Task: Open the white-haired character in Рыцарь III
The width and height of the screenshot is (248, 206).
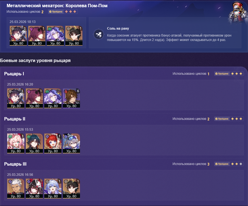Action: click(x=16, y=189)
